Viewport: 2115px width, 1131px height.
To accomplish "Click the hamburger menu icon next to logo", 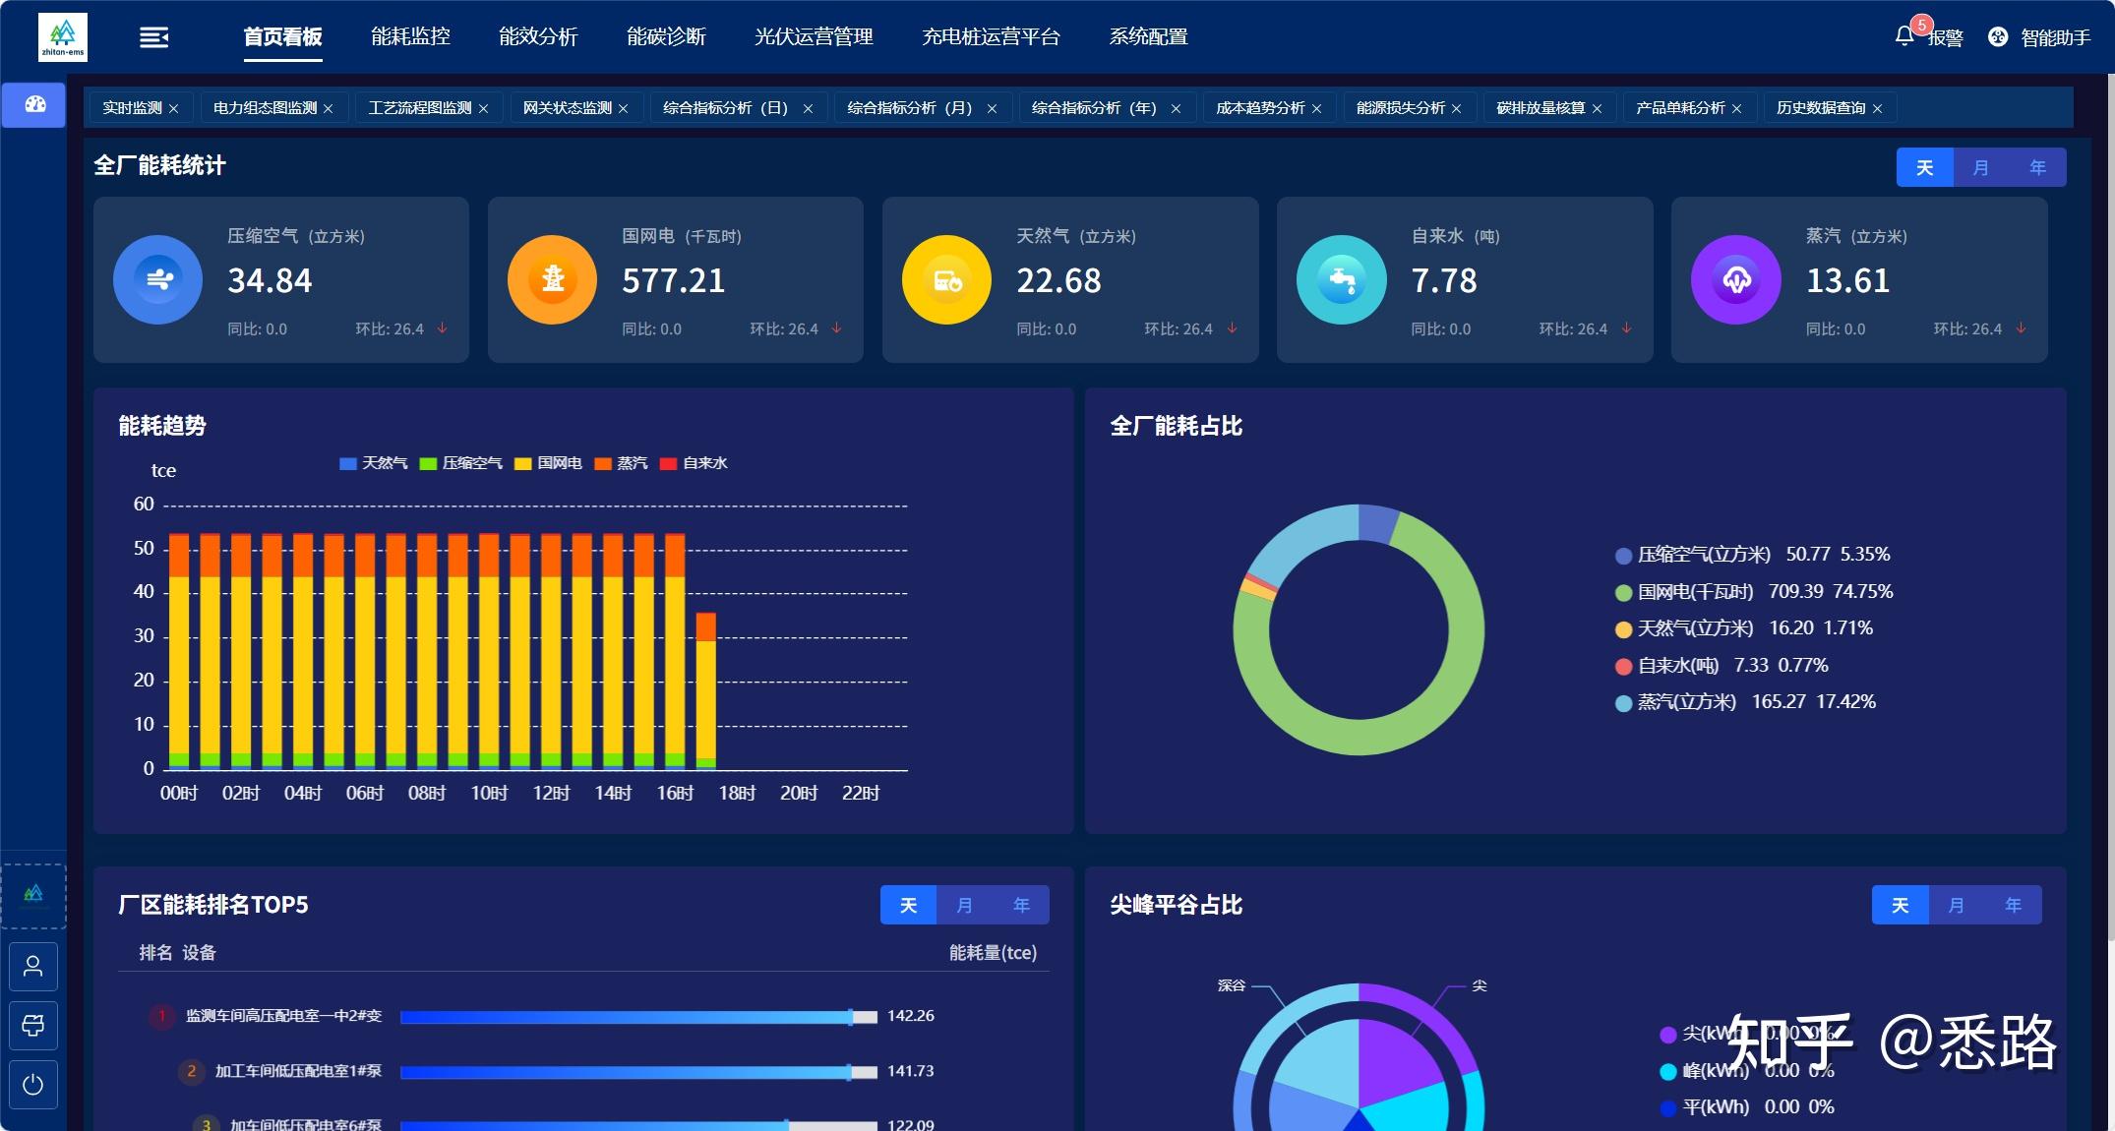I will pyautogui.click(x=153, y=37).
